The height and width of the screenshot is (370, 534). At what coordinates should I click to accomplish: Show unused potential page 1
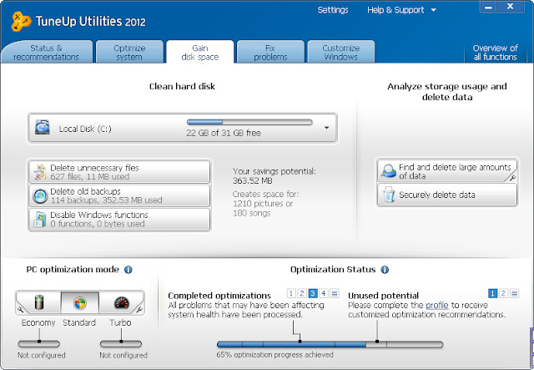click(x=492, y=293)
